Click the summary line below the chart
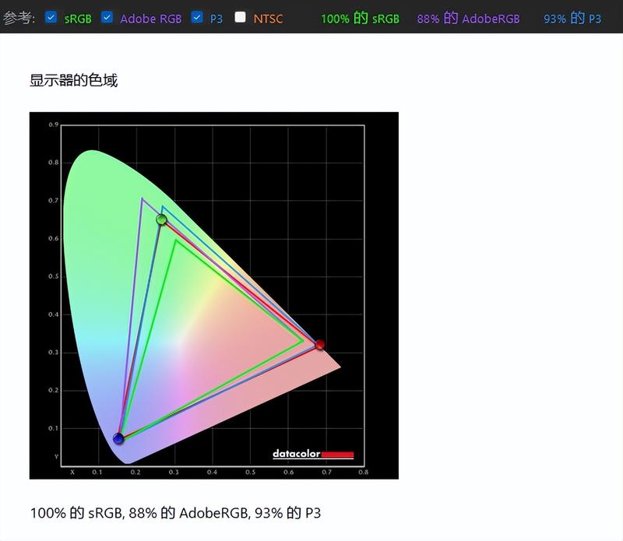623x541 pixels. click(176, 513)
